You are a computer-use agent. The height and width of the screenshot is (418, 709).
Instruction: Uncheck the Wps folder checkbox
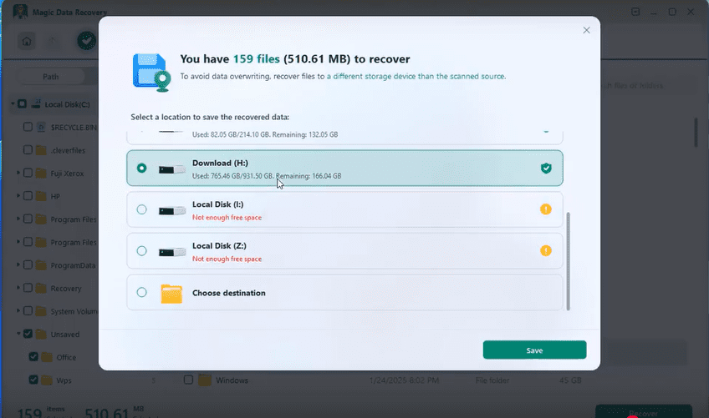[33, 380]
